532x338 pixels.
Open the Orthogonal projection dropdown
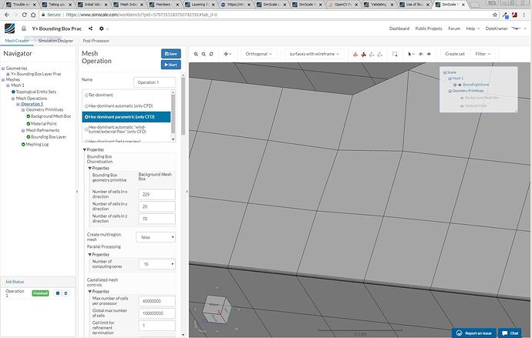tap(258, 54)
